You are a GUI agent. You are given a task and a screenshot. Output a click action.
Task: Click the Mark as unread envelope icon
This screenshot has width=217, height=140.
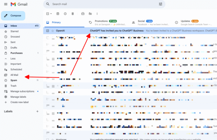click(x=83, y=14)
